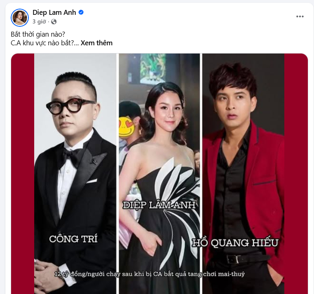Click the "12 tỷ đồng/người" subtitle caption

pyautogui.click(x=150, y=274)
